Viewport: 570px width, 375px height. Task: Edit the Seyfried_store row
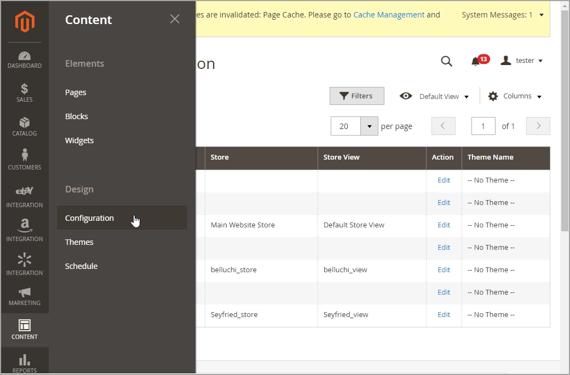[444, 315]
